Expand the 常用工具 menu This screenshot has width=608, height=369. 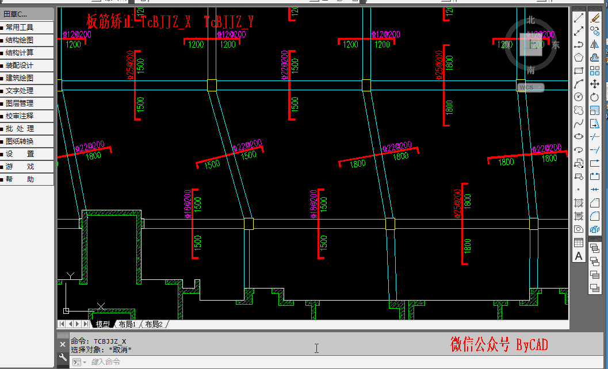click(x=27, y=27)
